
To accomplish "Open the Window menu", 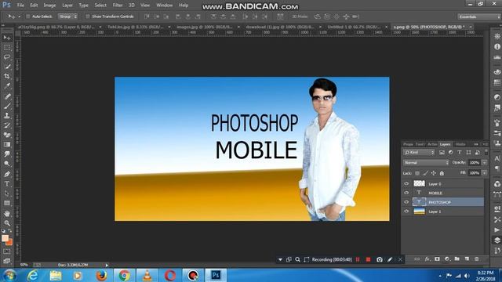I will pyautogui.click(x=164, y=5).
